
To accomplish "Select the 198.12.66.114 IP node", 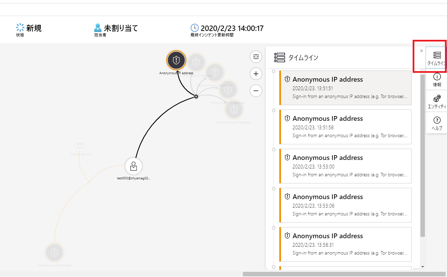I will click(x=80, y=146).
